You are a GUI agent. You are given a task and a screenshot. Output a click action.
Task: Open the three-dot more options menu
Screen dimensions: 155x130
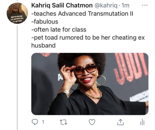click(x=145, y=5)
